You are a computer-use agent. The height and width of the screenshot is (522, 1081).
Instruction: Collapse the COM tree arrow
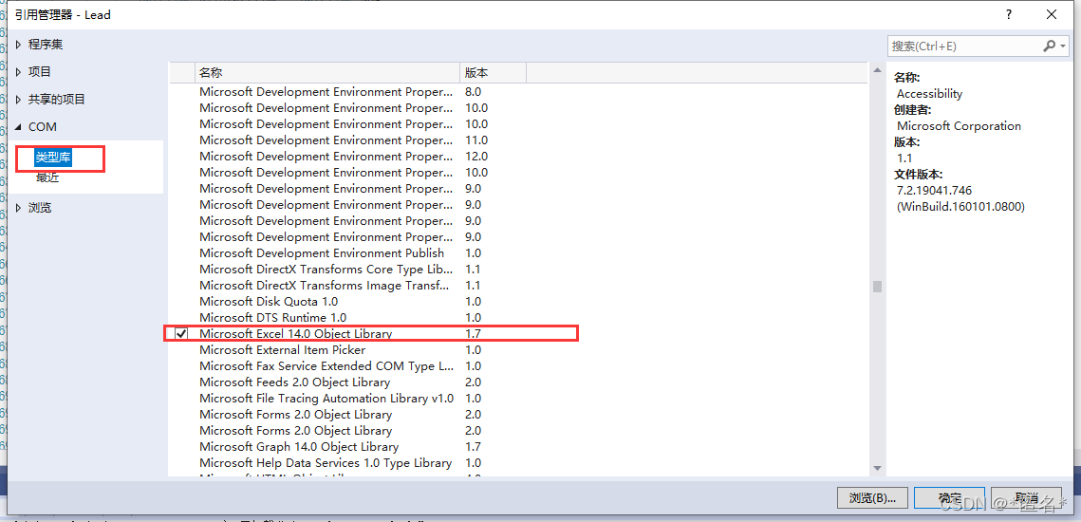pyautogui.click(x=18, y=127)
